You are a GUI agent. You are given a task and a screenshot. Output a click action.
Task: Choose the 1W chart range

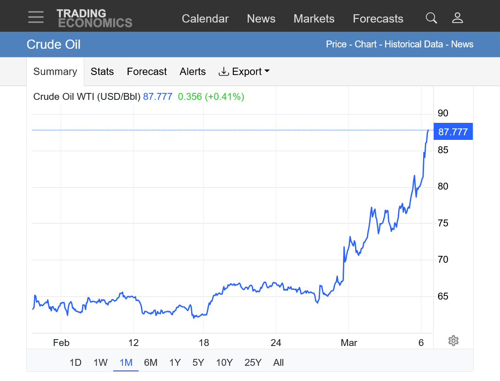(x=100, y=363)
